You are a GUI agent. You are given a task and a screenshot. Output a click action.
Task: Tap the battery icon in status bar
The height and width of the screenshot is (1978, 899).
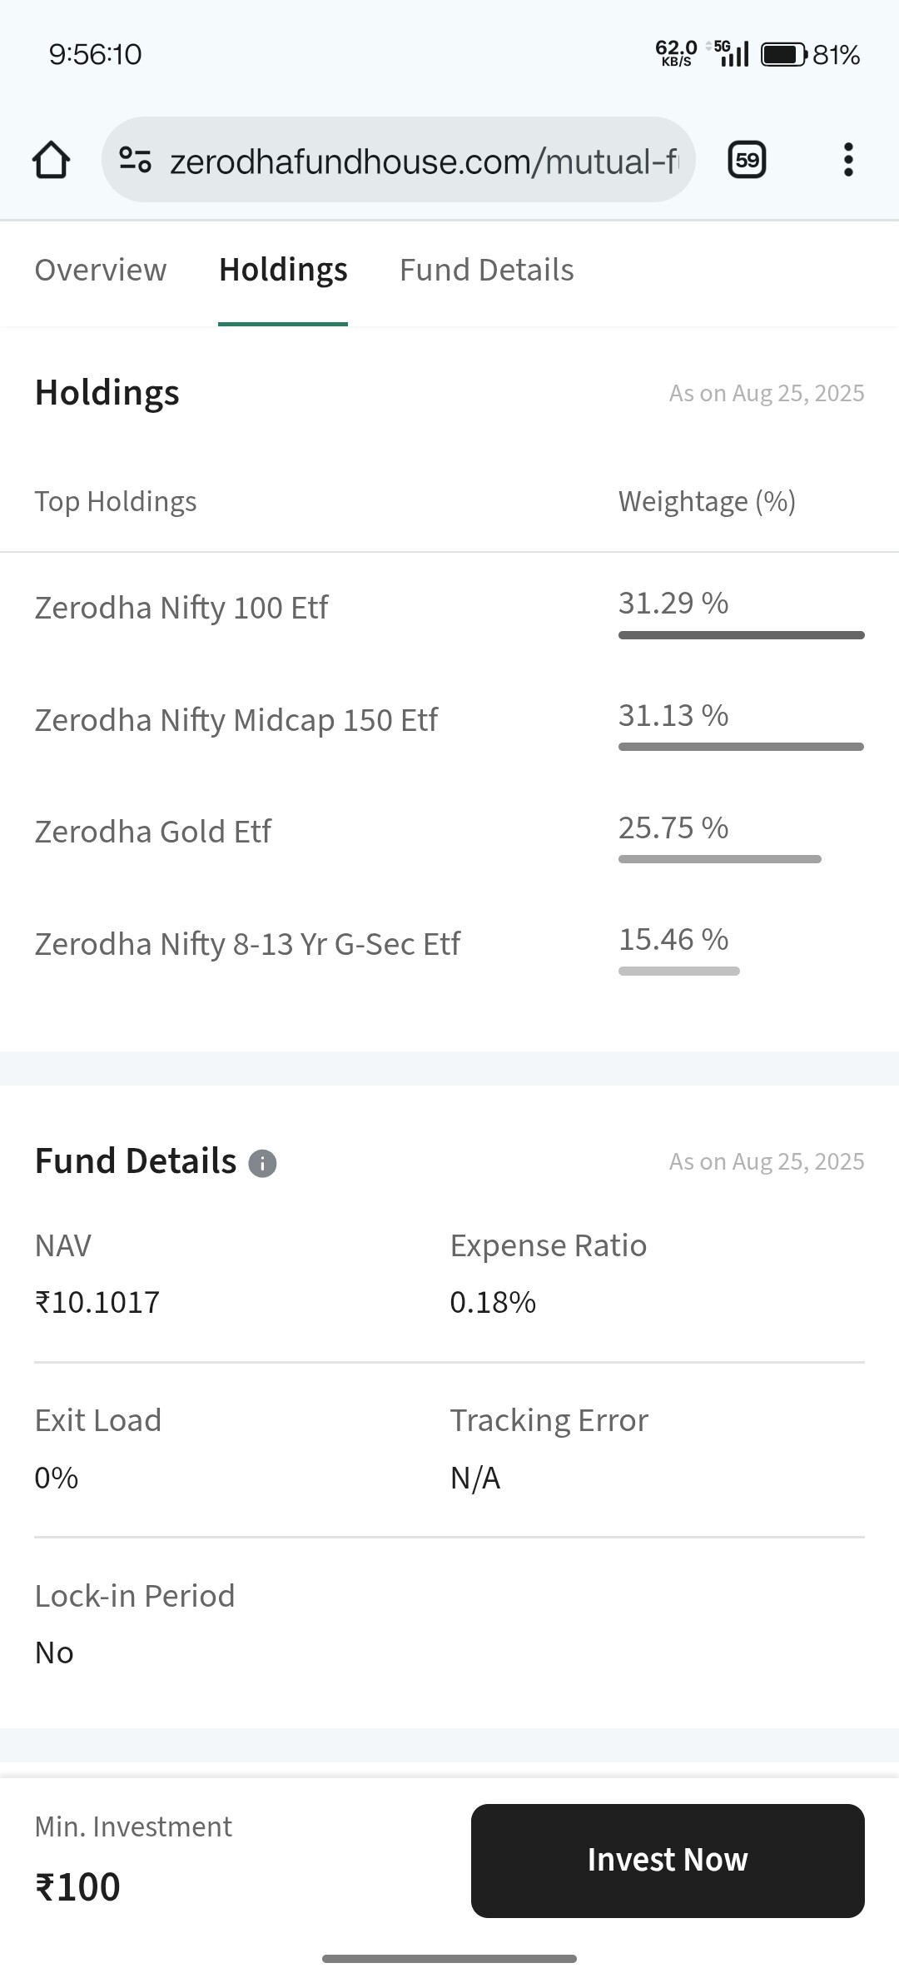pyautogui.click(x=783, y=55)
